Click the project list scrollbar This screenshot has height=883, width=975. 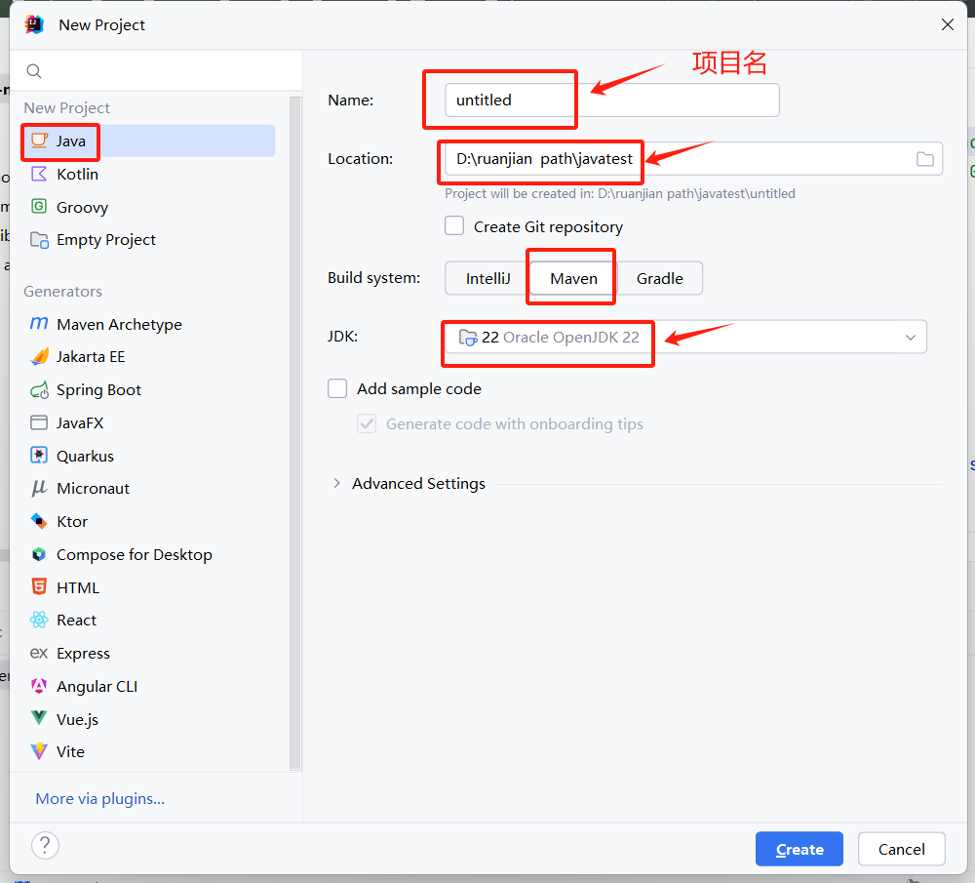[295, 433]
